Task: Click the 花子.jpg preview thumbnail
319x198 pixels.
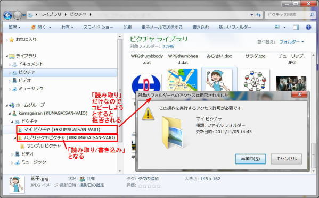Action: click(x=17, y=184)
